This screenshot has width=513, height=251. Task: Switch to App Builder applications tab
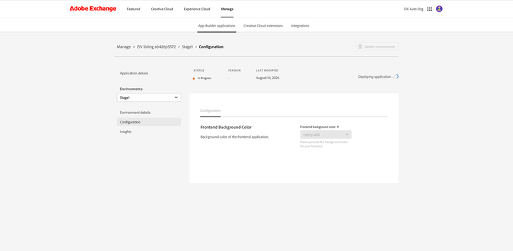pos(217,26)
